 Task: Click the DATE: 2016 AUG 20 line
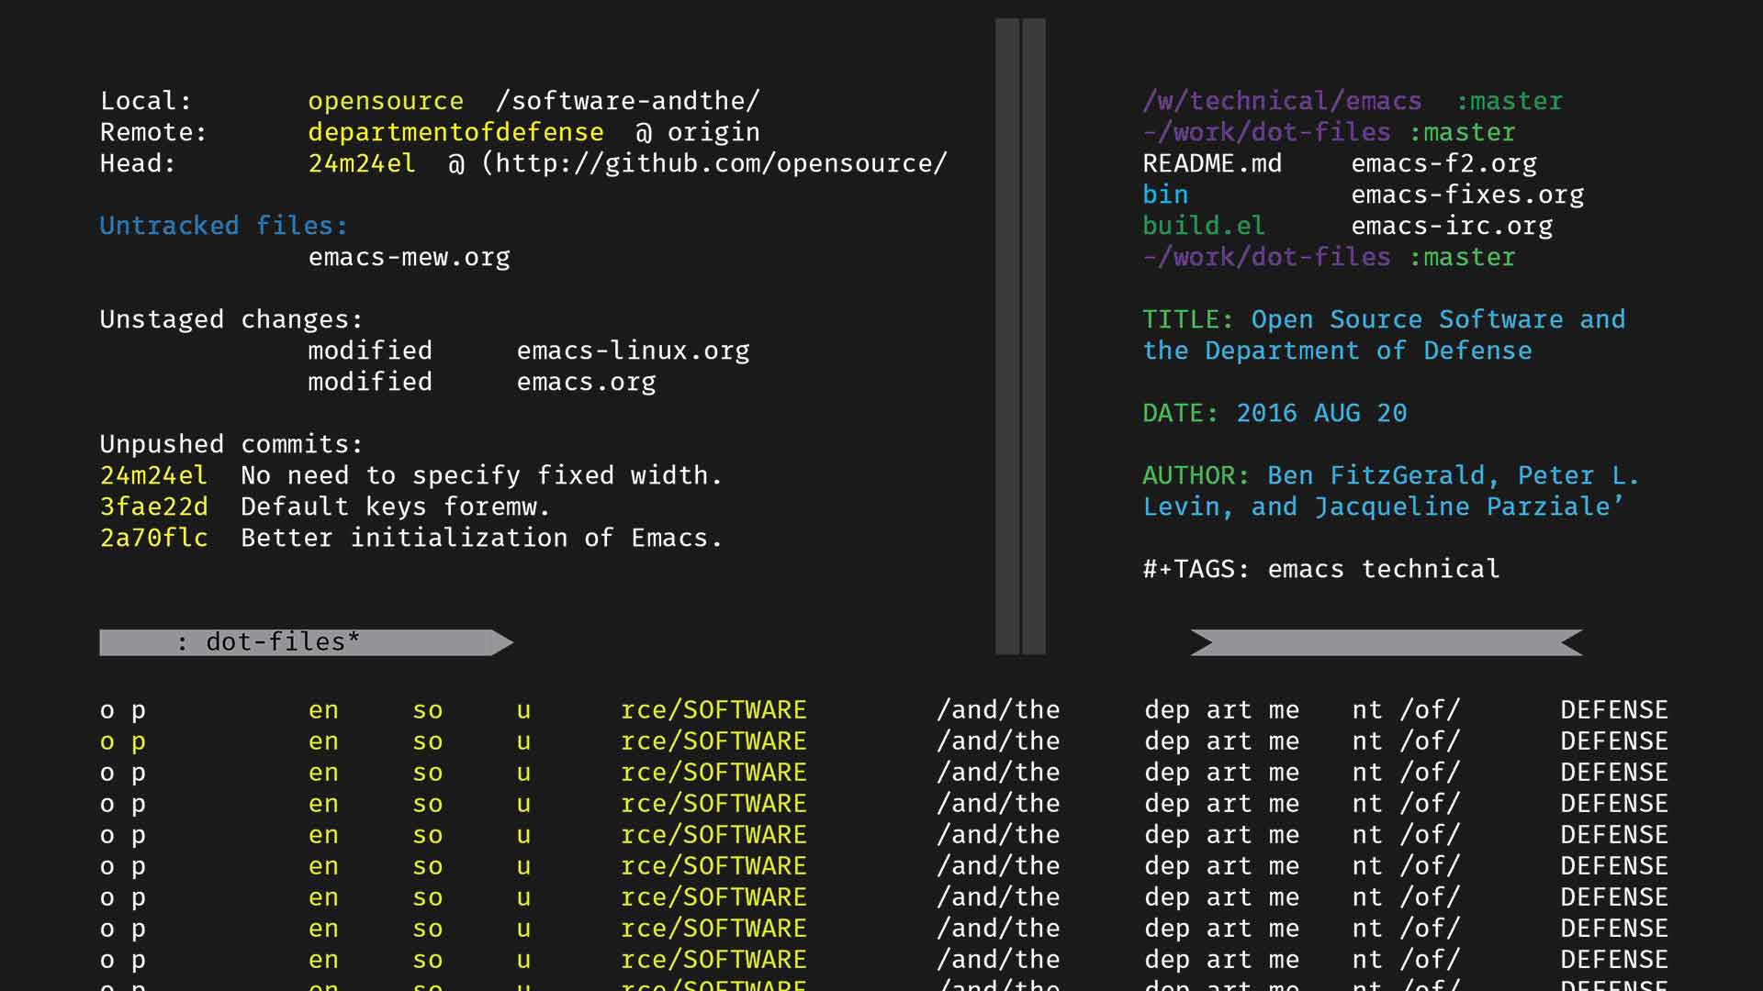[1275, 413]
